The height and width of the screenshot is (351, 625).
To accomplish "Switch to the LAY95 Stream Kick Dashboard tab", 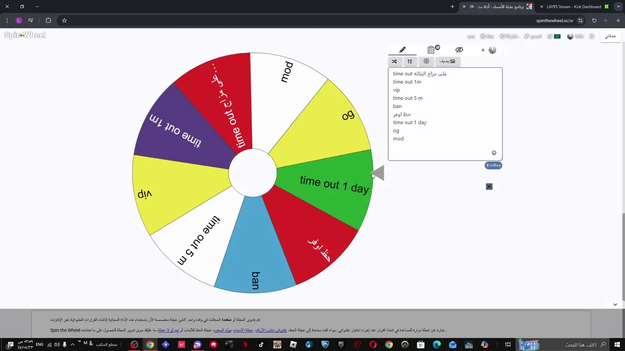I will (x=575, y=7).
